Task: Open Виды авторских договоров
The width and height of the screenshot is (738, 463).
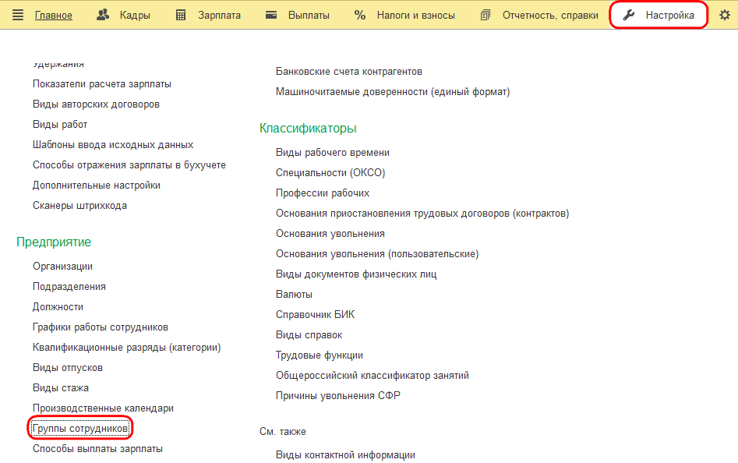Action: (96, 104)
